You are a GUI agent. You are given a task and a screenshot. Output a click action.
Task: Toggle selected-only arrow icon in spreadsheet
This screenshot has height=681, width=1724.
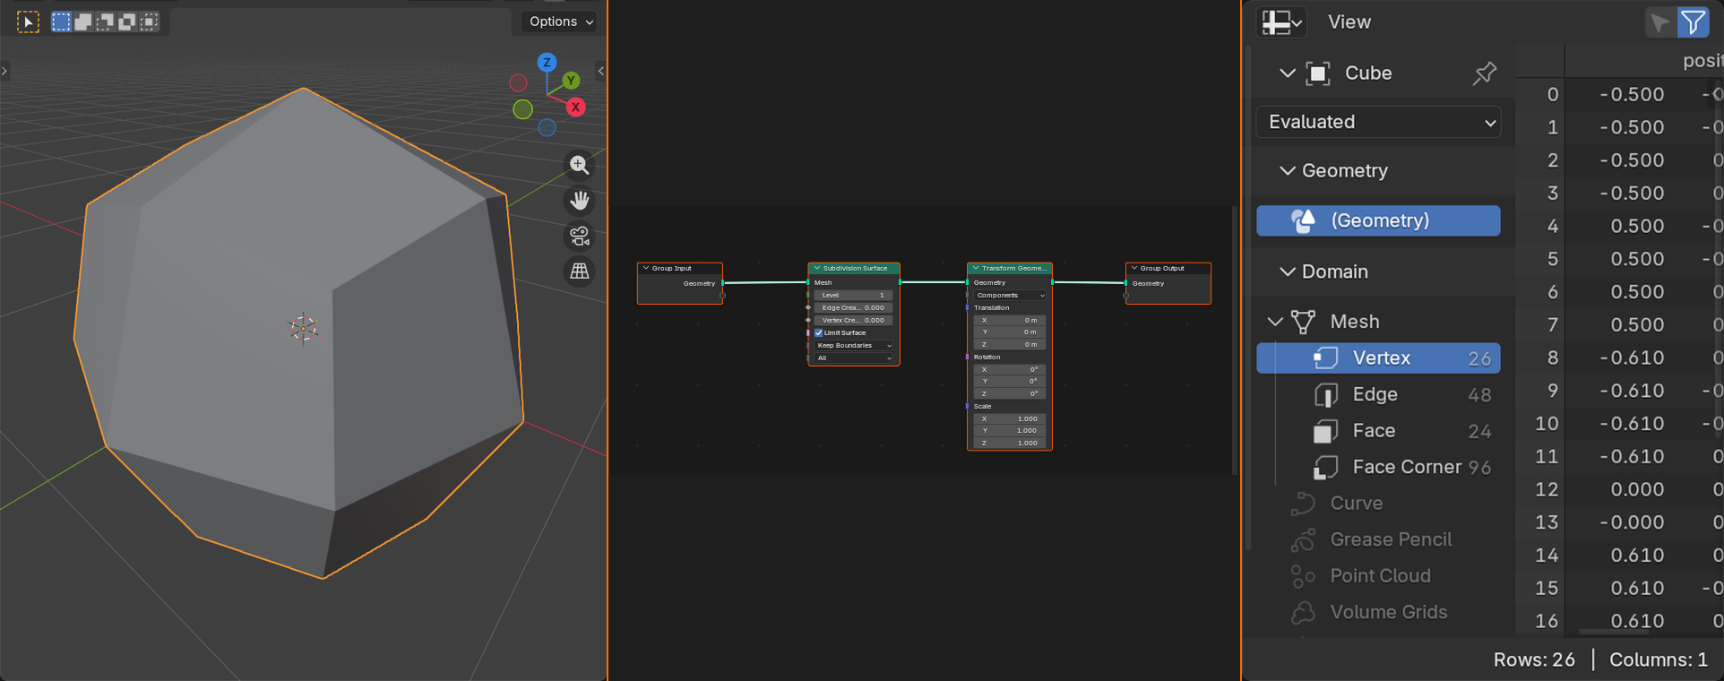(x=1660, y=22)
